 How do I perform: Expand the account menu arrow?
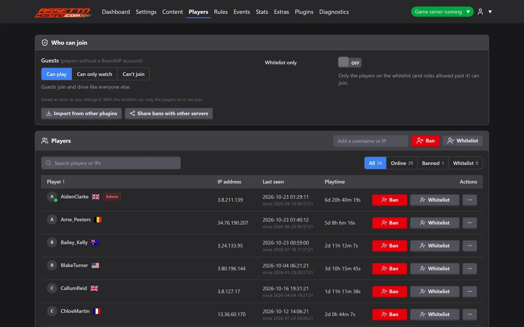490,12
